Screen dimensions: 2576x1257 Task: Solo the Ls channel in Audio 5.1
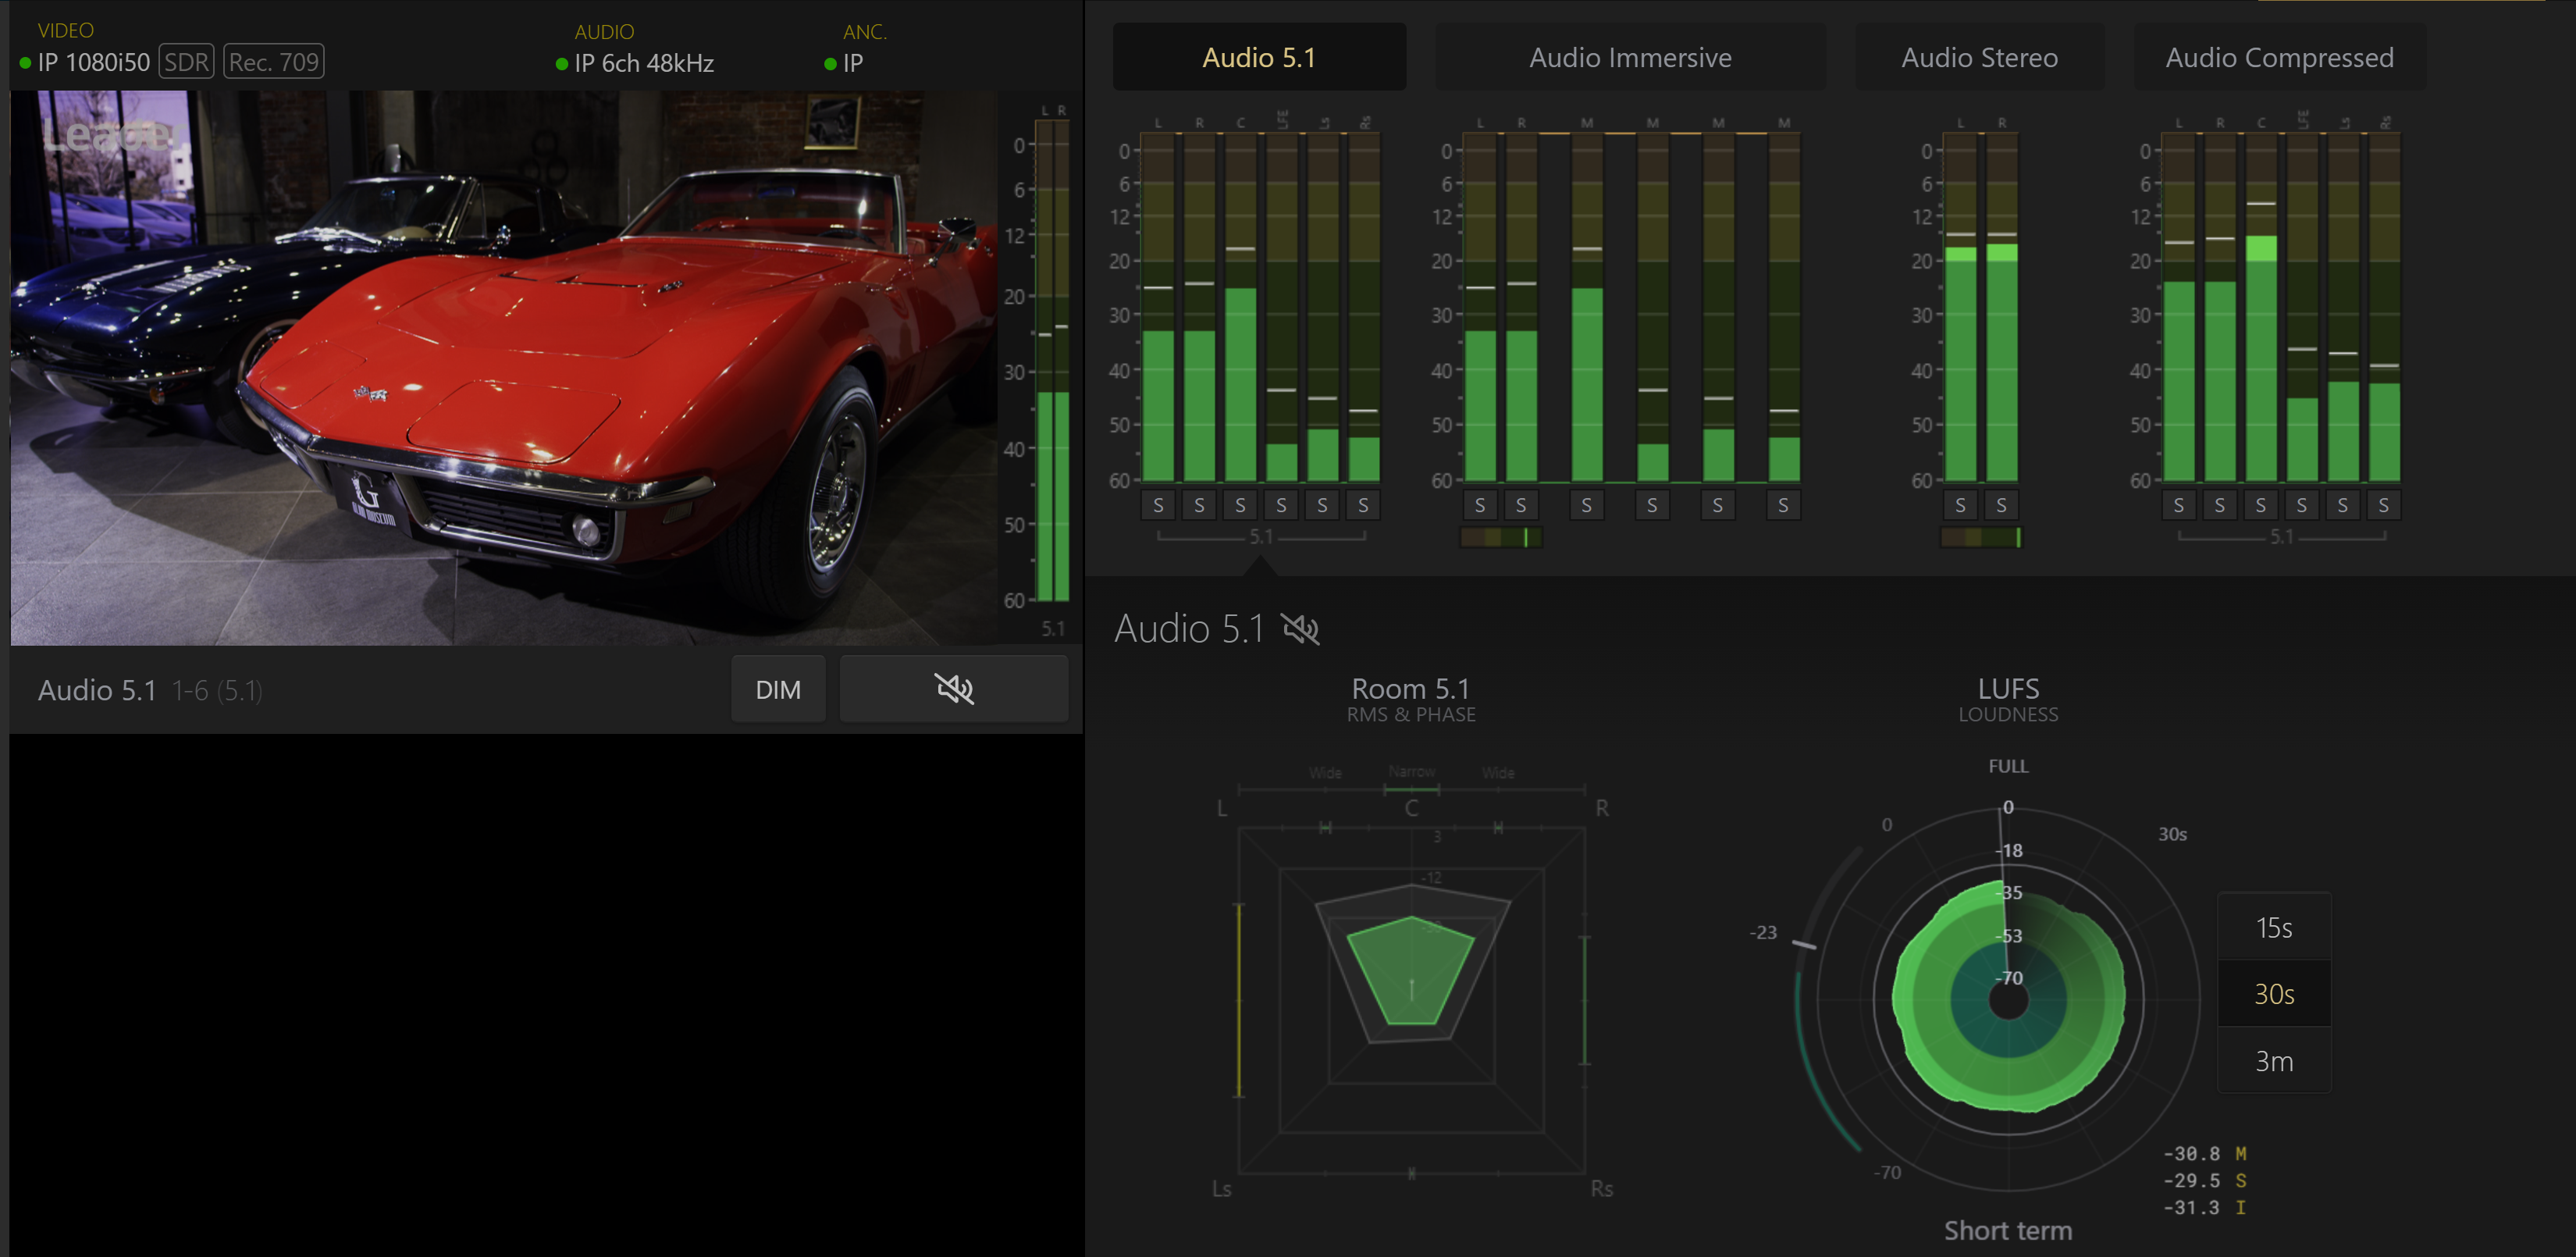pyautogui.click(x=1322, y=505)
